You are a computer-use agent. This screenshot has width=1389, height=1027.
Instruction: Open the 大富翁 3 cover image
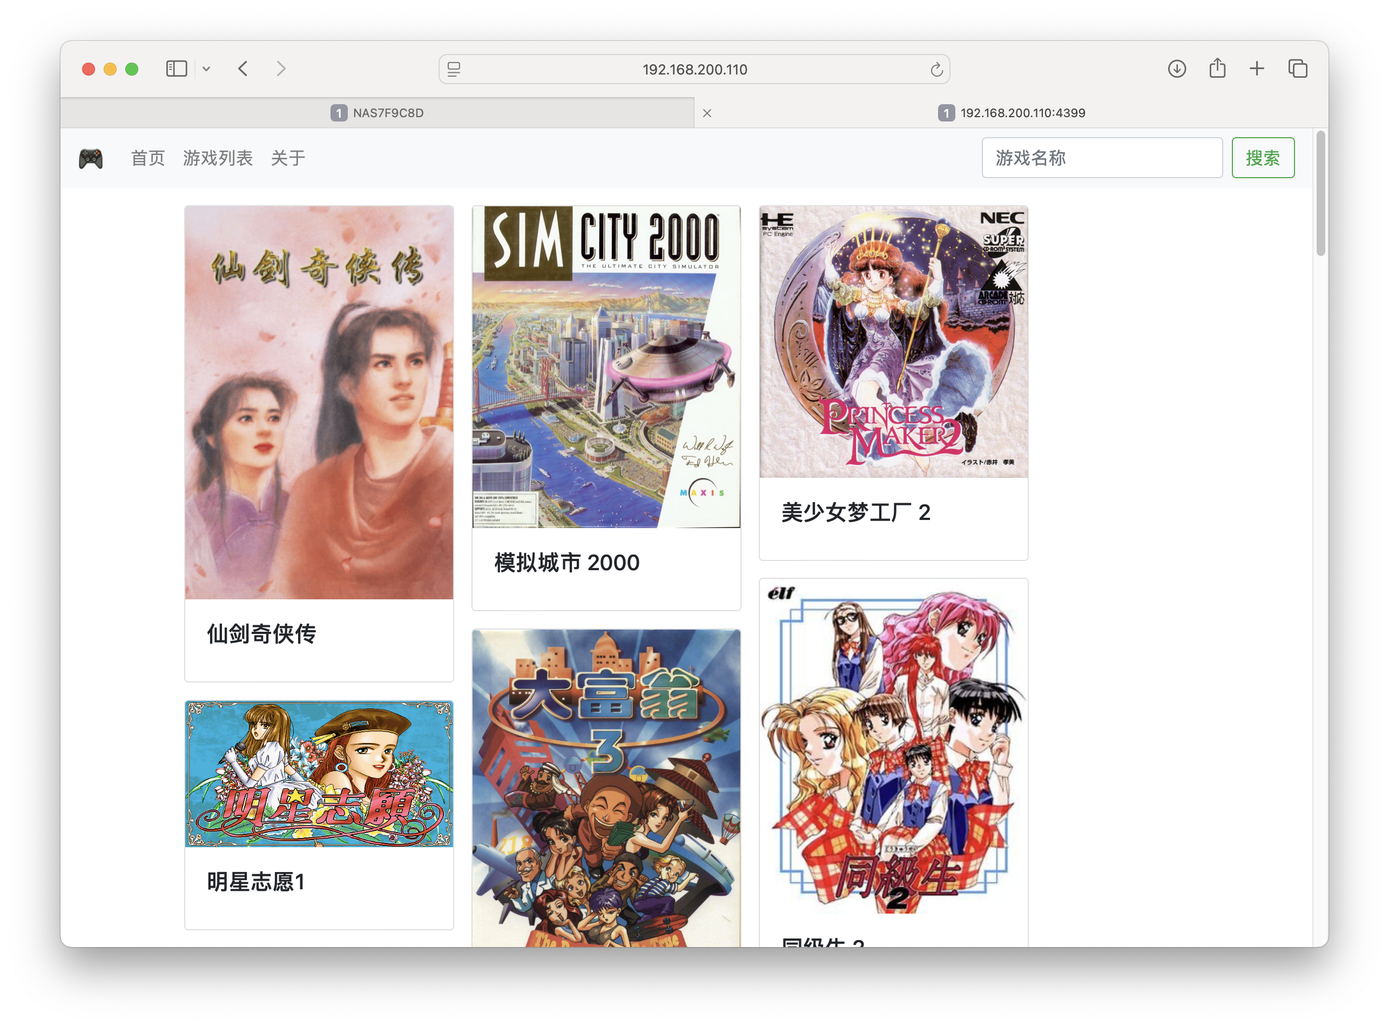pos(606,788)
